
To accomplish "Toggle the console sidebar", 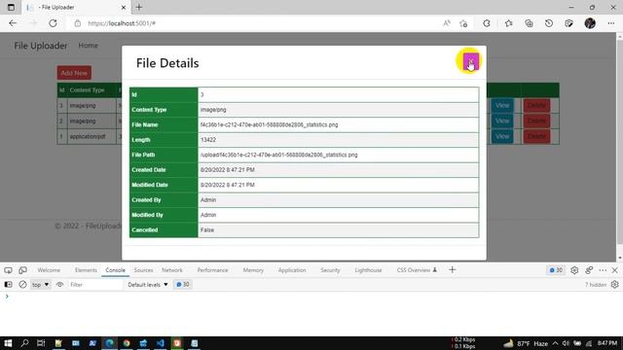I will pyautogui.click(x=8, y=285).
